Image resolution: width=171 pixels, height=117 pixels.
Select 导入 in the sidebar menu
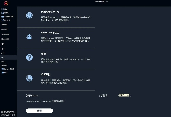[x=3, y=44]
